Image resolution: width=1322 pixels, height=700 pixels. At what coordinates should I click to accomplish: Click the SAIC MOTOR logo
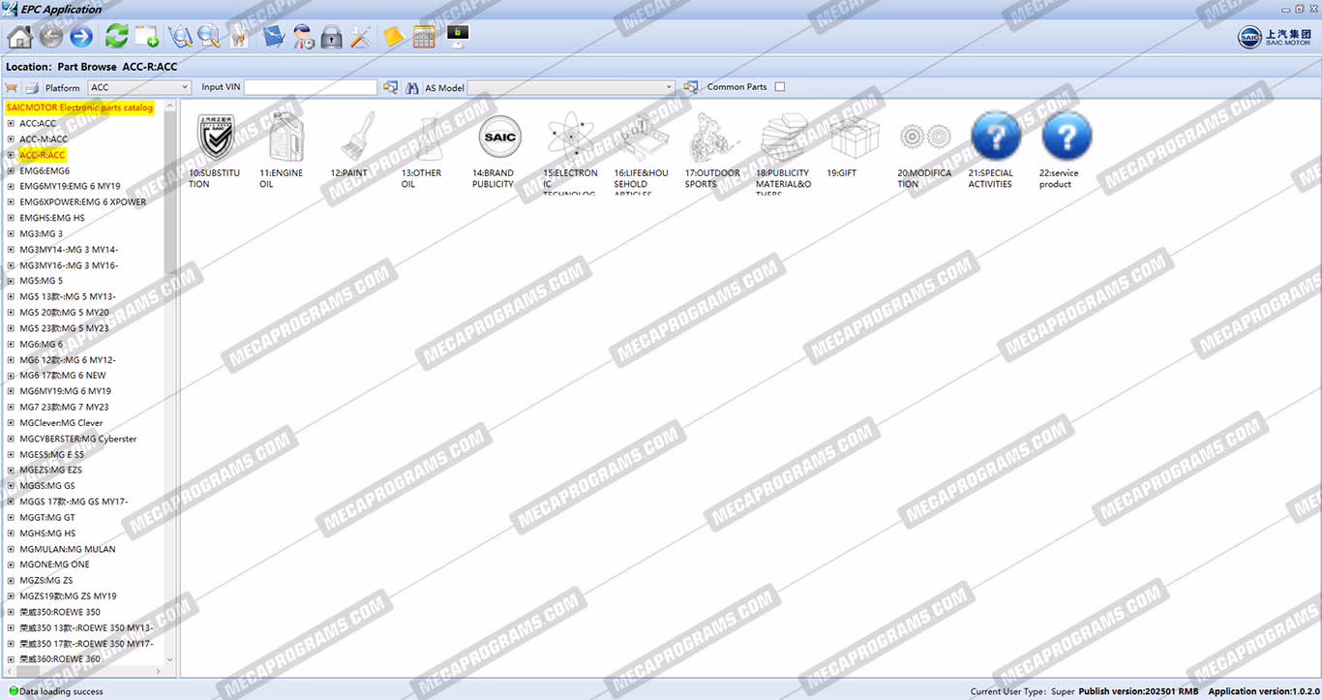coord(1277,37)
